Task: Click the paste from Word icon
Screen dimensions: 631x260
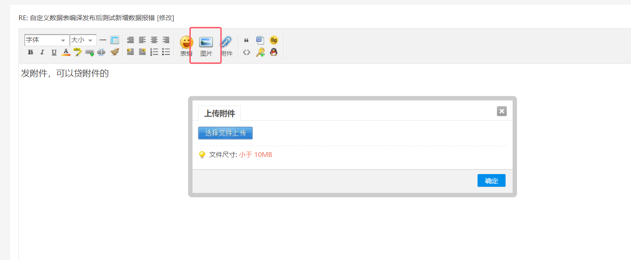Action: coord(260,40)
